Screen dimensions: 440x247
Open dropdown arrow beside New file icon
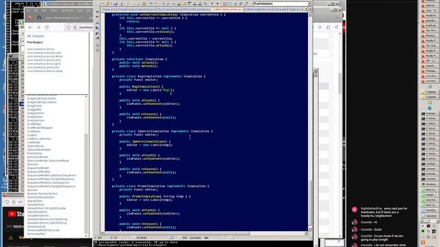pos(102,4)
